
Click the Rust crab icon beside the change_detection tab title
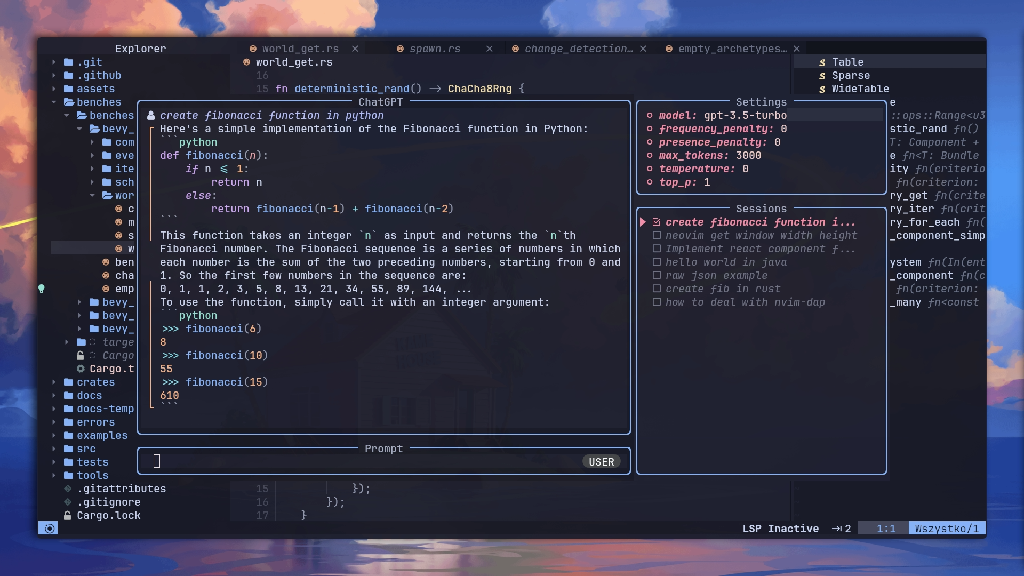[x=515, y=49]
